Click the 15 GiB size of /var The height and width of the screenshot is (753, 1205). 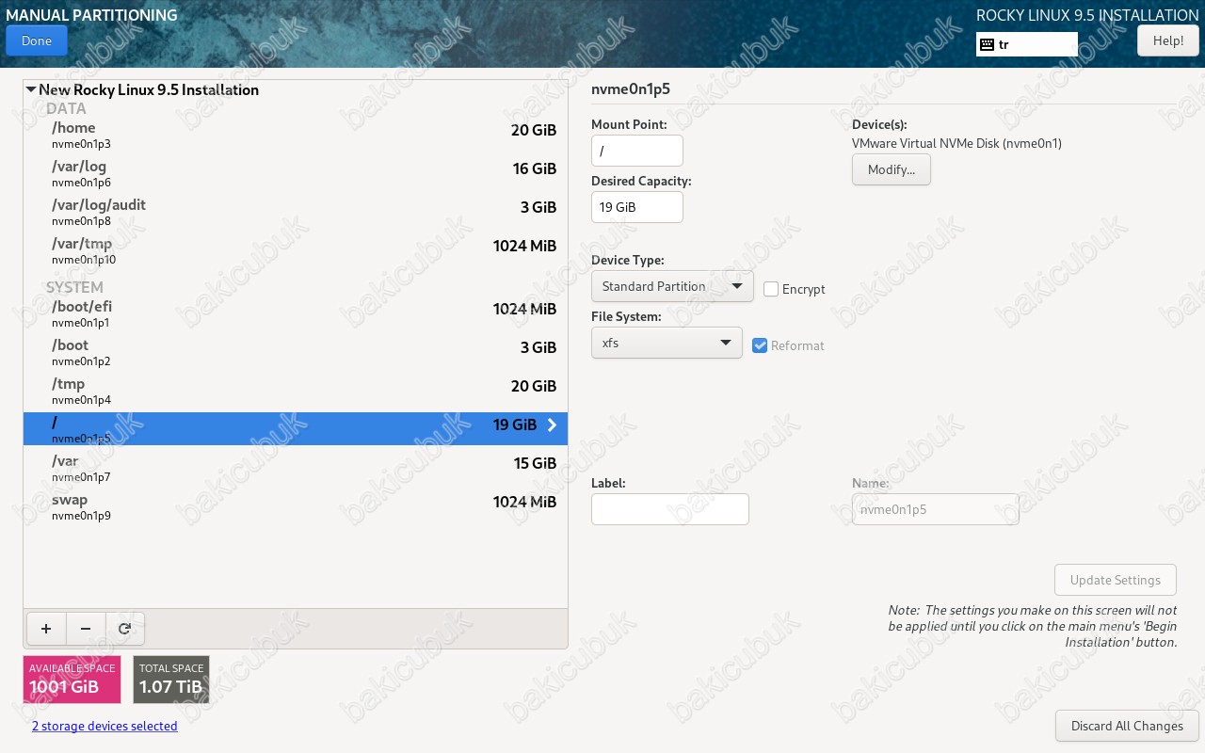coord(534,463)
